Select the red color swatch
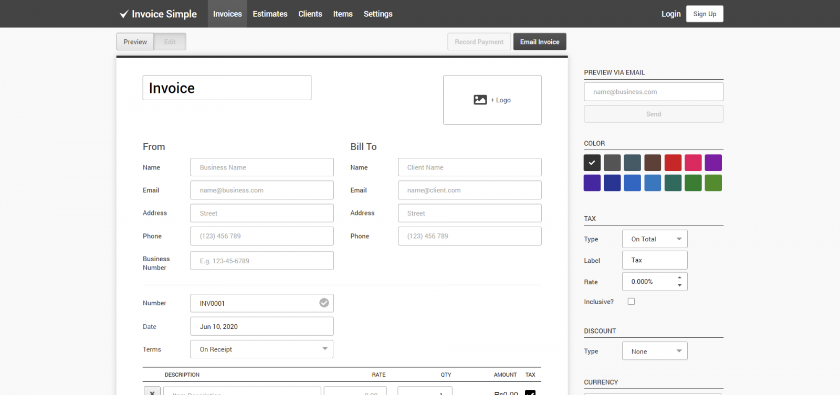 (673, 163)
